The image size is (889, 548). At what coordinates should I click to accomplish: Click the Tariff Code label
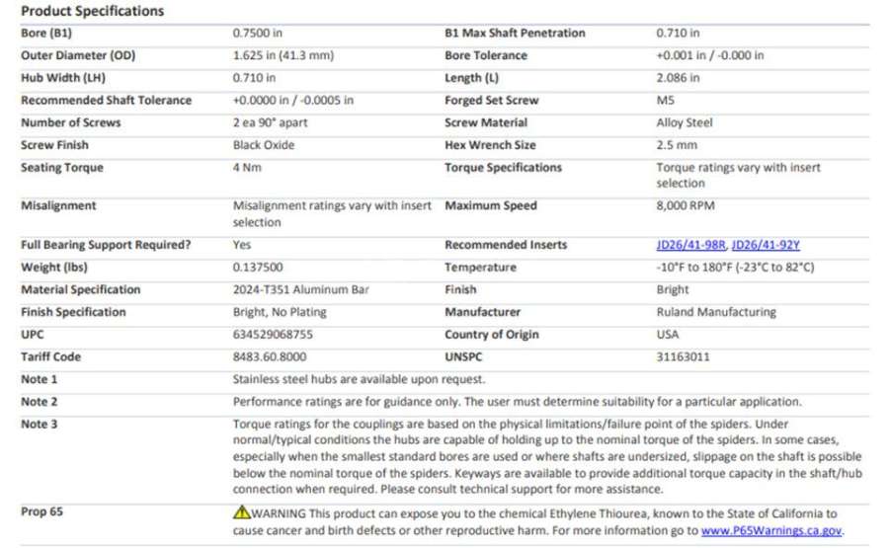coord(51,357)
